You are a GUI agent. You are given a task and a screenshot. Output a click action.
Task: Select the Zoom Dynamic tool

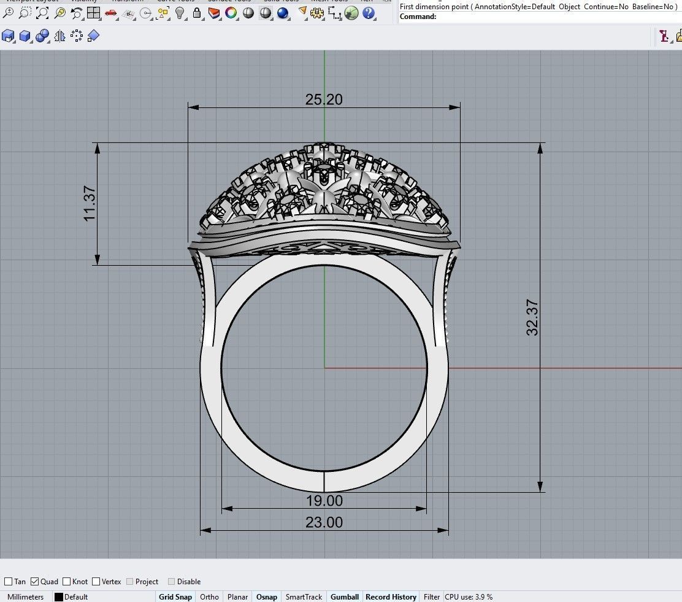(x=8, y=13)
